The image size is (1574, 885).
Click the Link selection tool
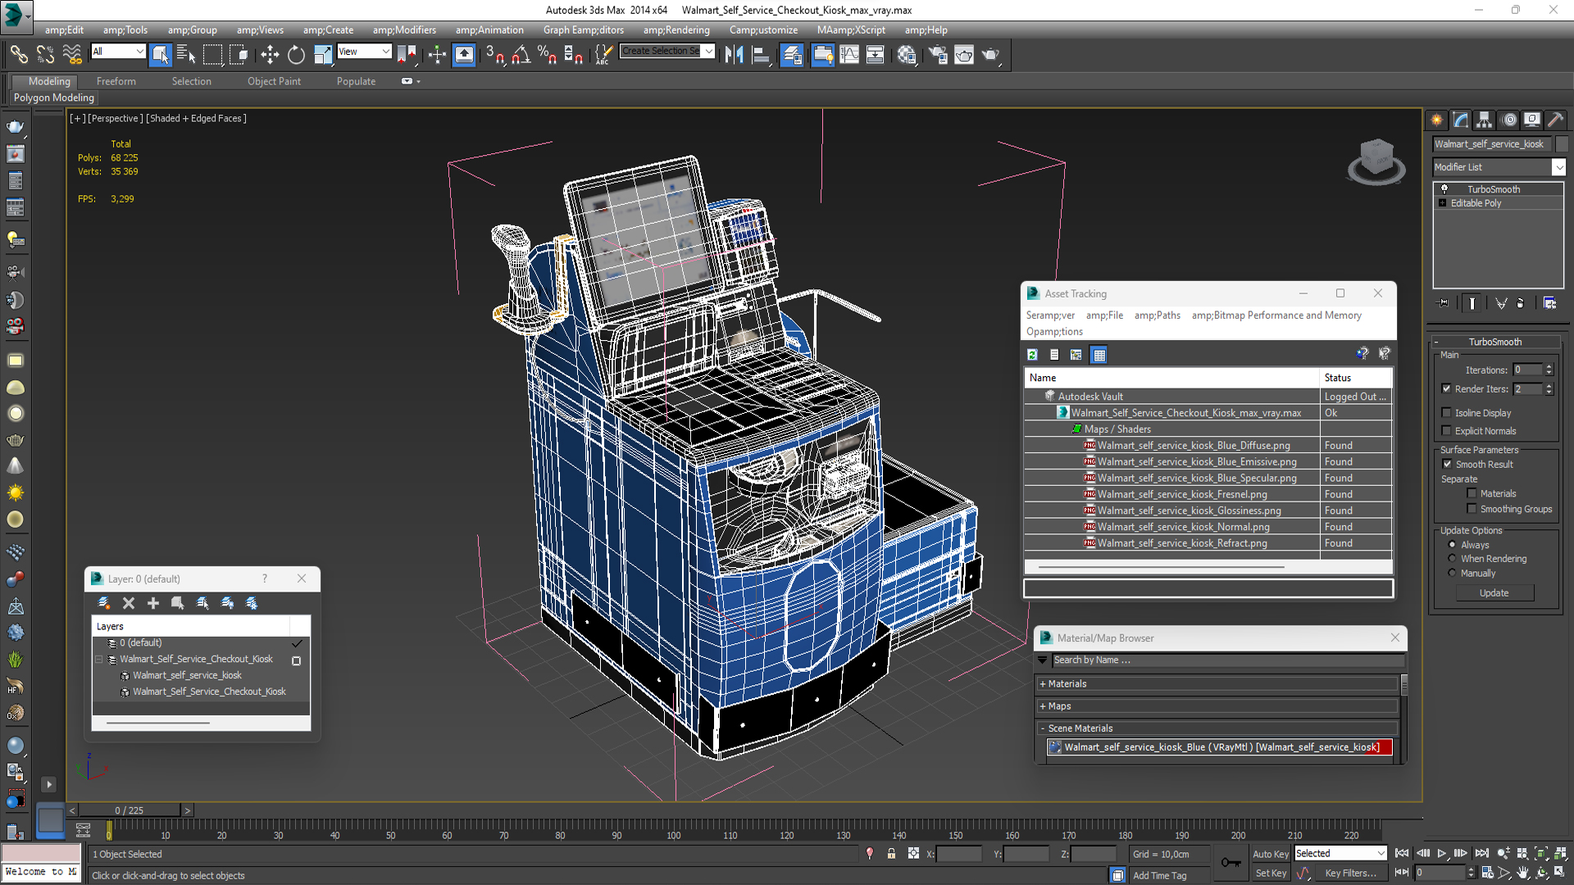(19, 55)
